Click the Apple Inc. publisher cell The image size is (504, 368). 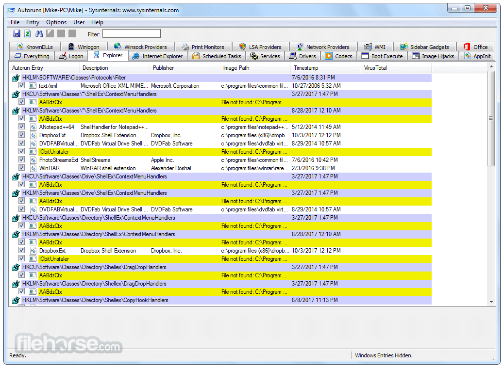(162, 160)
